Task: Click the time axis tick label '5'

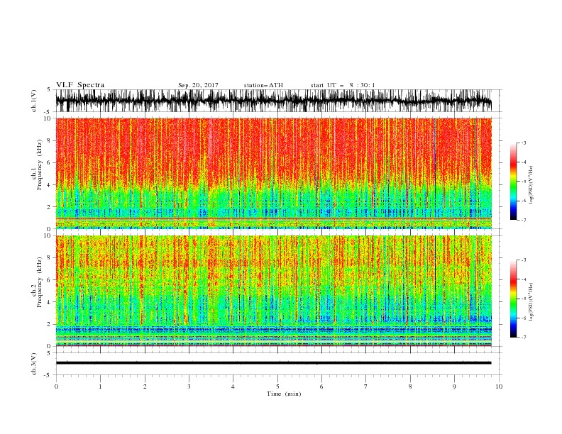Action: [277, 386]
